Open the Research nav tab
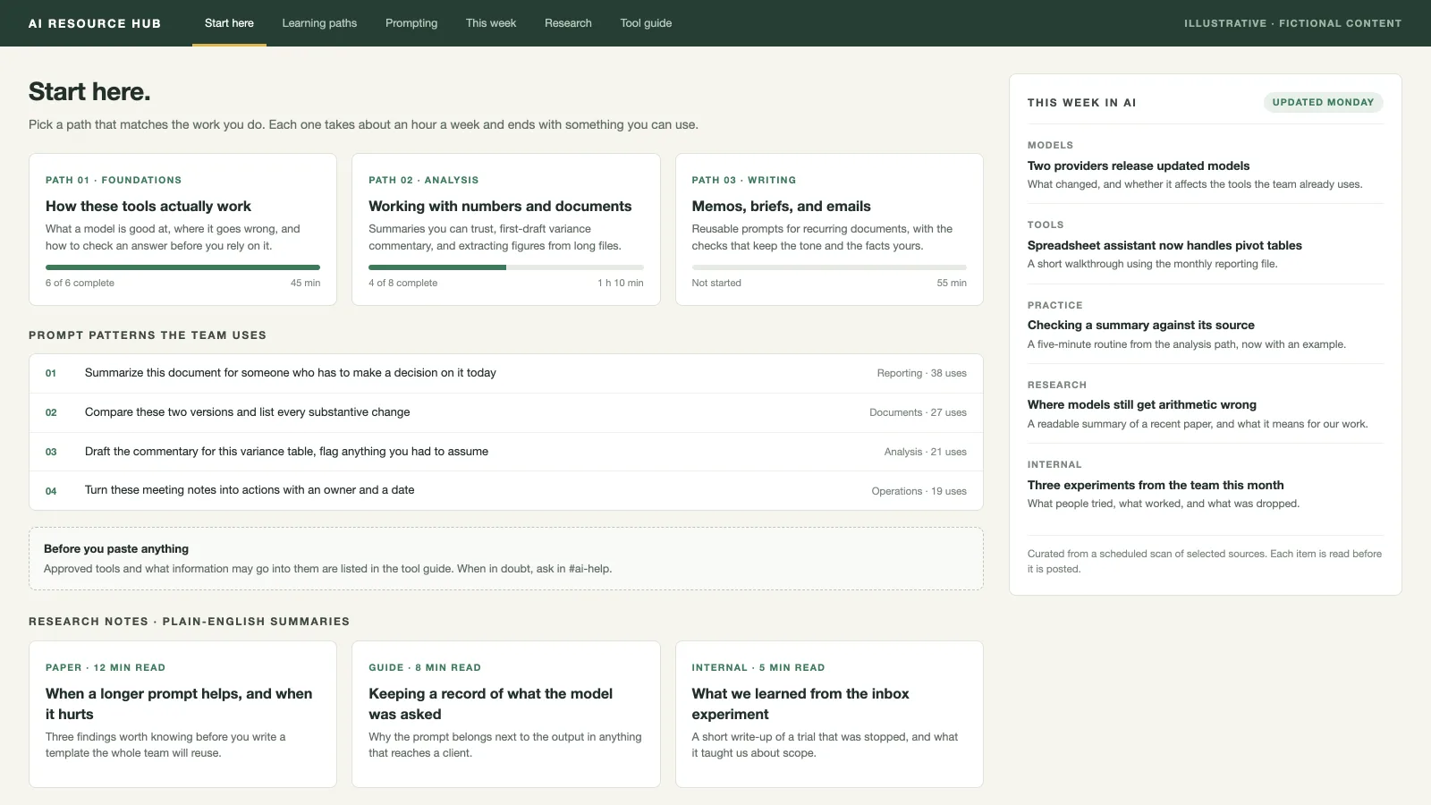Image resolution: width=1431 pixels, height=805 pixels. (x=568, y=23)
